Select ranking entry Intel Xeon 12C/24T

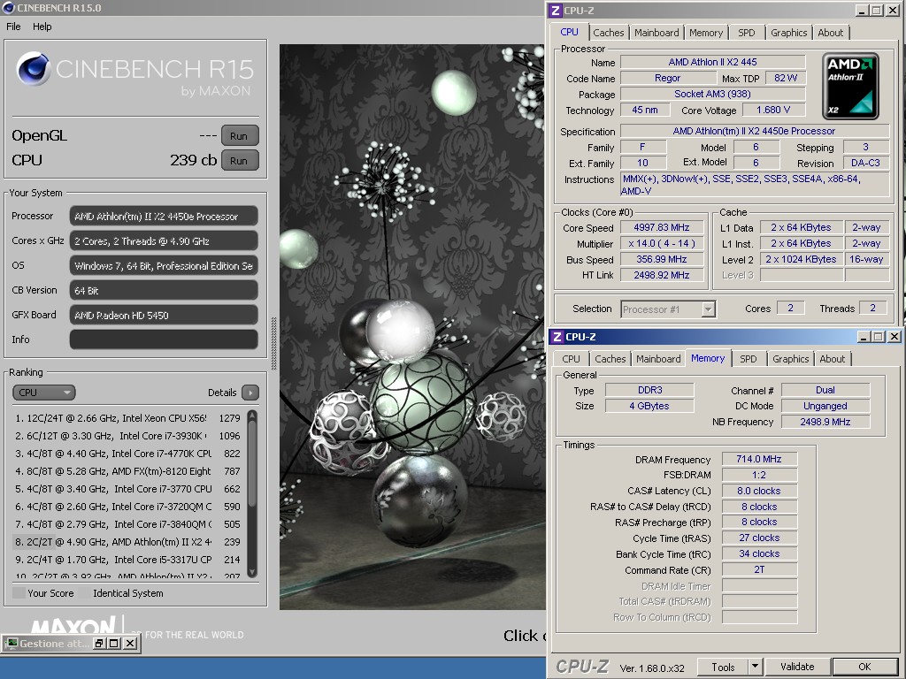[x=127, y=418]
